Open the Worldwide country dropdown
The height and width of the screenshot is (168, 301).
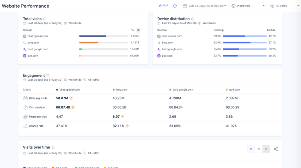pyautogui.click(x=248, y=6)
